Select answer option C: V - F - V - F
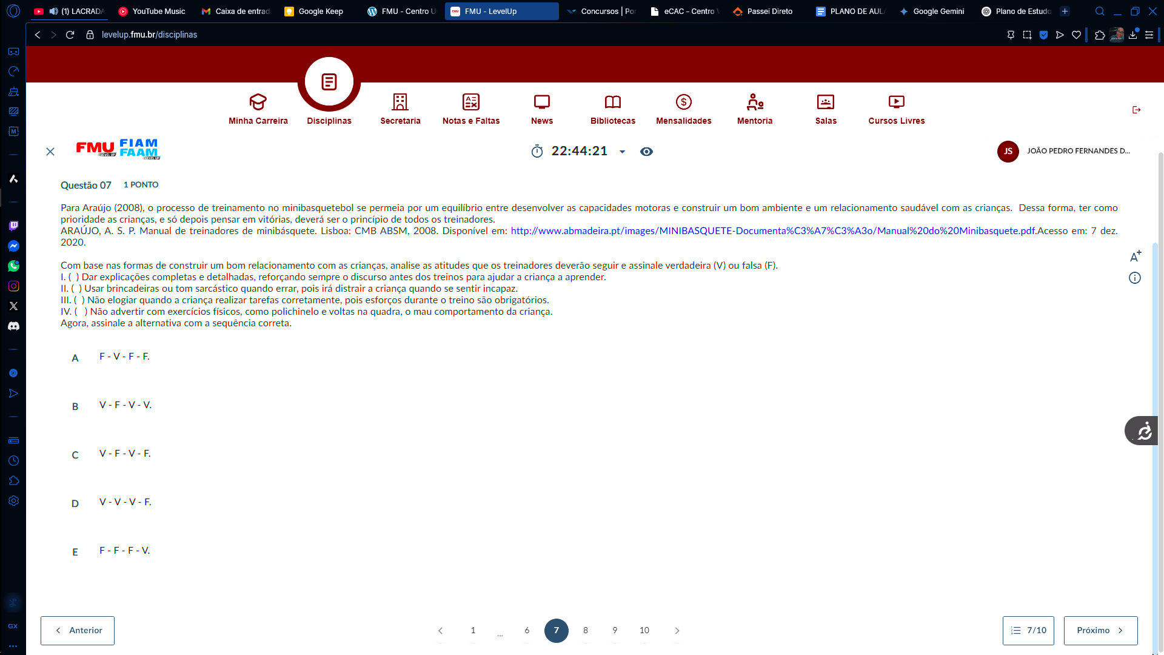 coord(124,454)
